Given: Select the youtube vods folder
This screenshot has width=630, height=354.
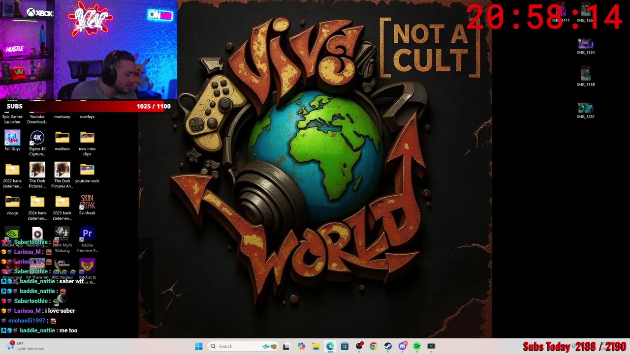Looking at the screenshot, I should 87,173.
